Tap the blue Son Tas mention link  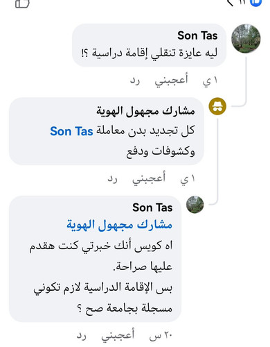click(x=71, y=131)
